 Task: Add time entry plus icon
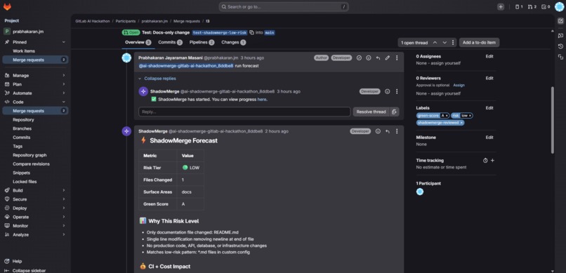[492, 161]
